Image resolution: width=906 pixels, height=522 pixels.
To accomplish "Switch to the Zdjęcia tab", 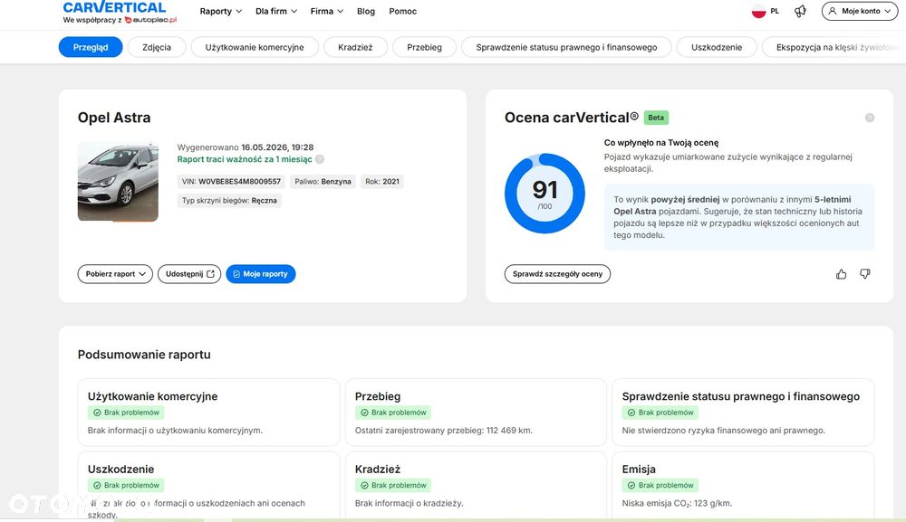I will 157,47.
